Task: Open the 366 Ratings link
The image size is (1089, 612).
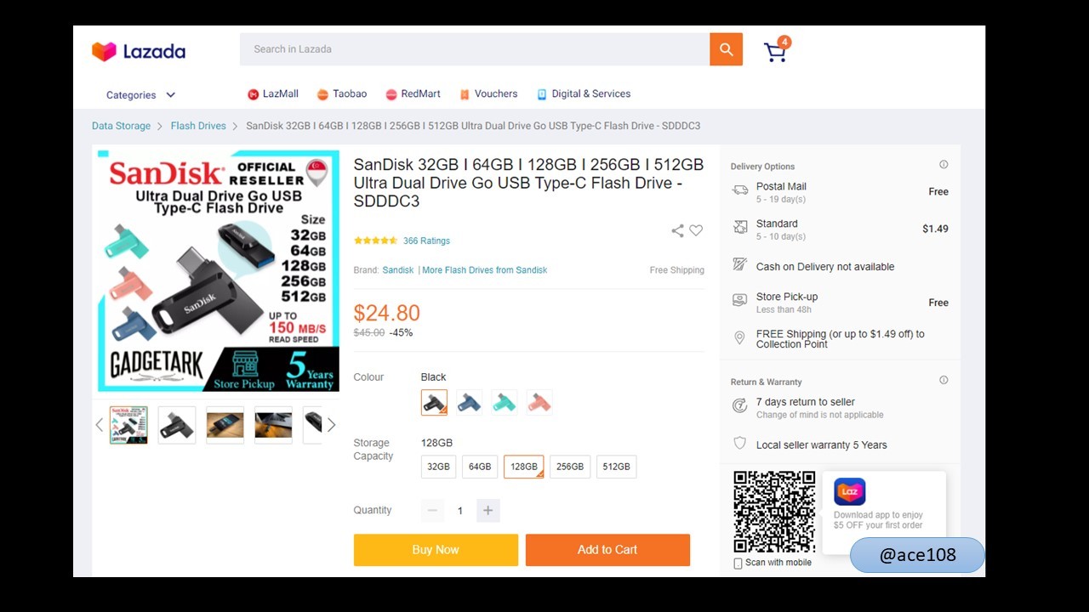Action: [426, 241]
